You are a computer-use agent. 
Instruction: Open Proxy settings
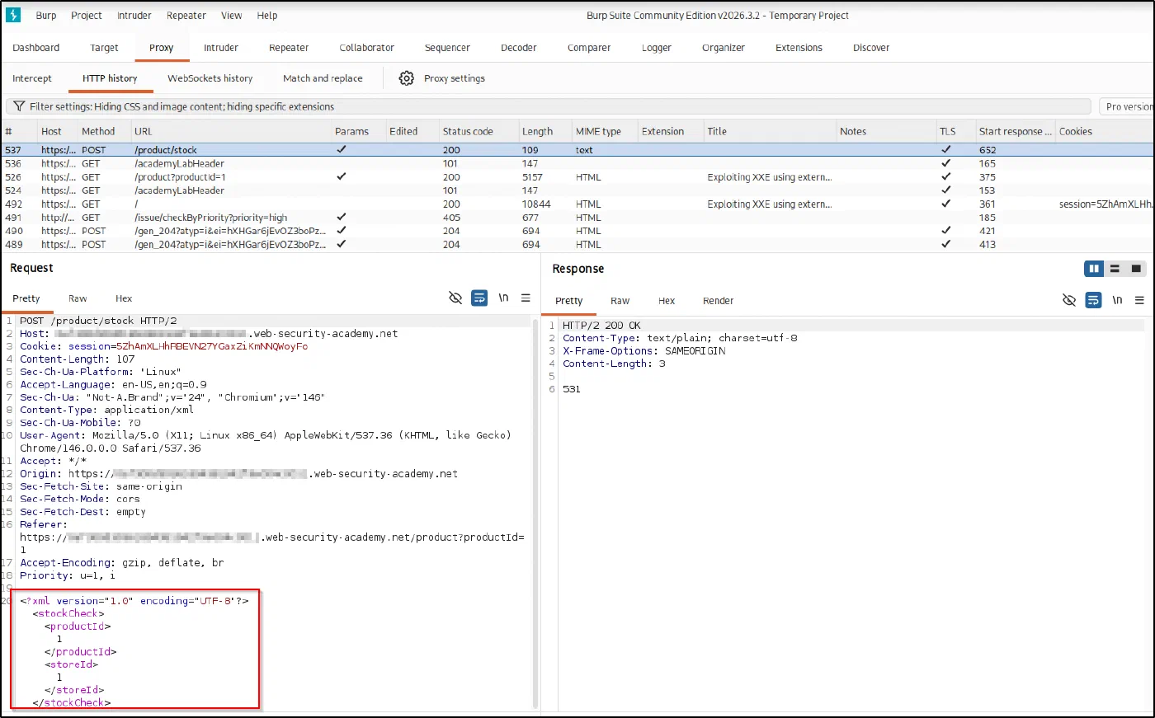point(455,78)
